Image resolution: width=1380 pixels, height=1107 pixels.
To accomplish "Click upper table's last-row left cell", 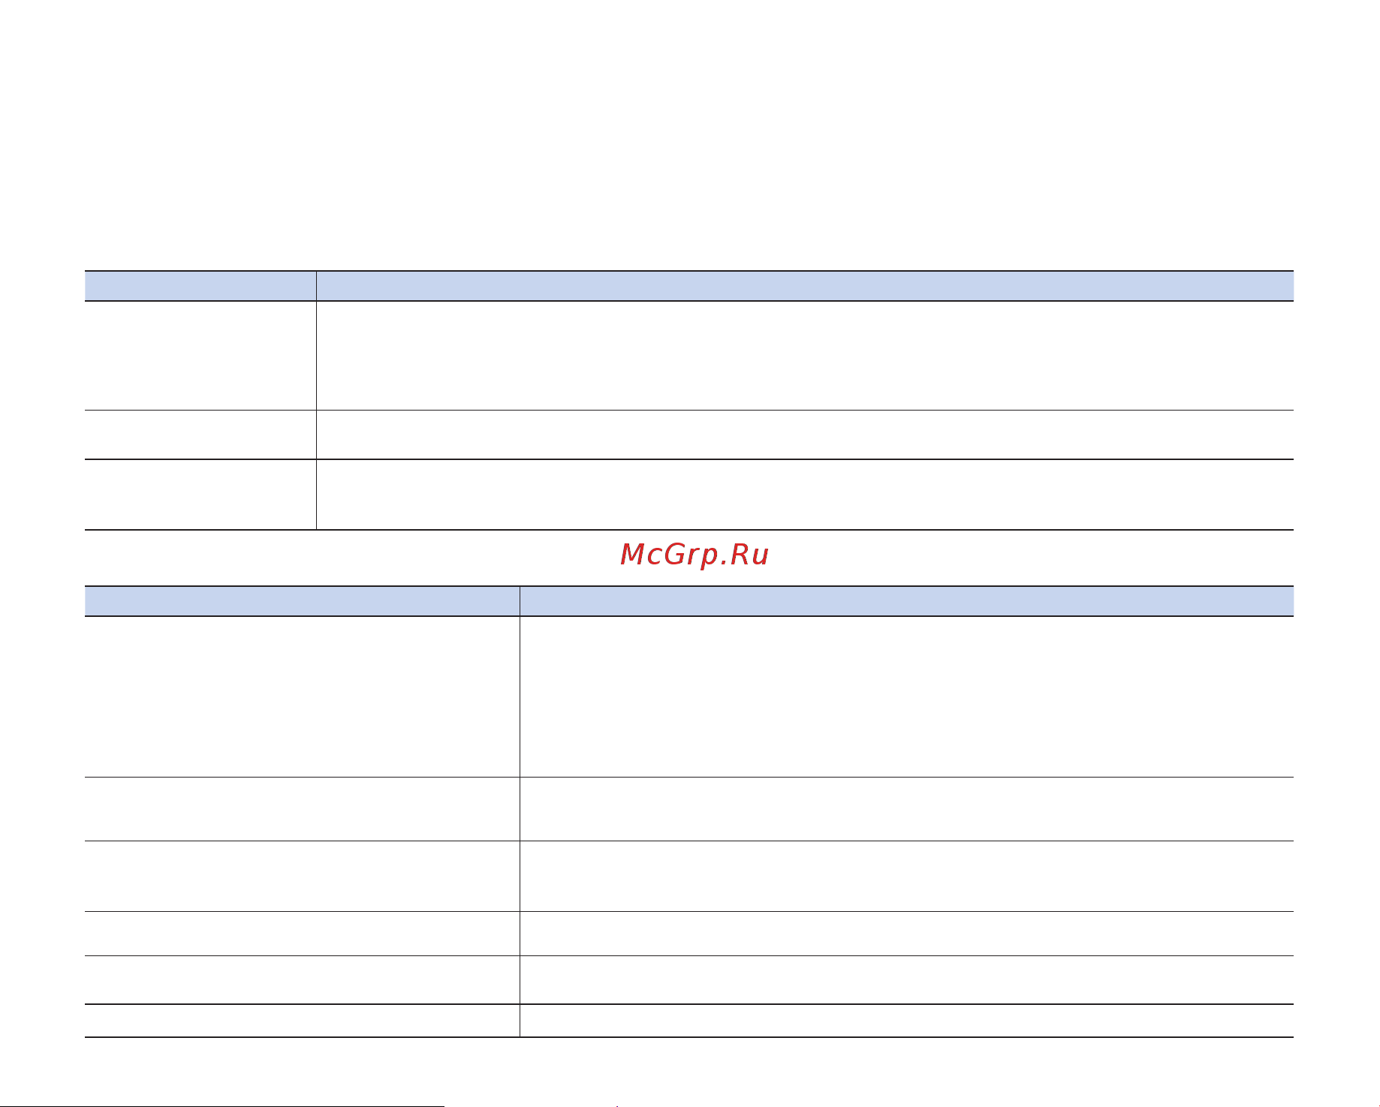I will point(200,495).
